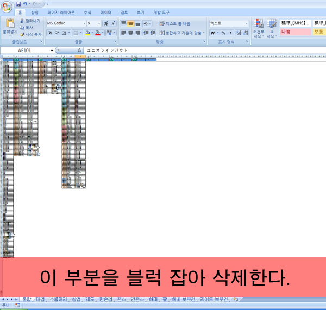Click the Save icon in quick access toolbar
The height and width of the screenshot is (310, 326).
click(x=18, y=4)
